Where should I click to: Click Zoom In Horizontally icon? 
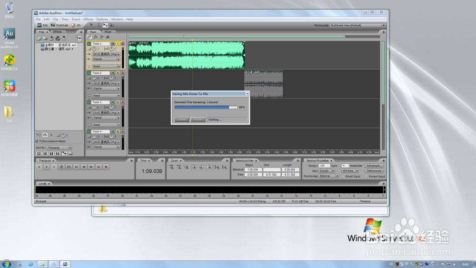(x=171, y=167)
